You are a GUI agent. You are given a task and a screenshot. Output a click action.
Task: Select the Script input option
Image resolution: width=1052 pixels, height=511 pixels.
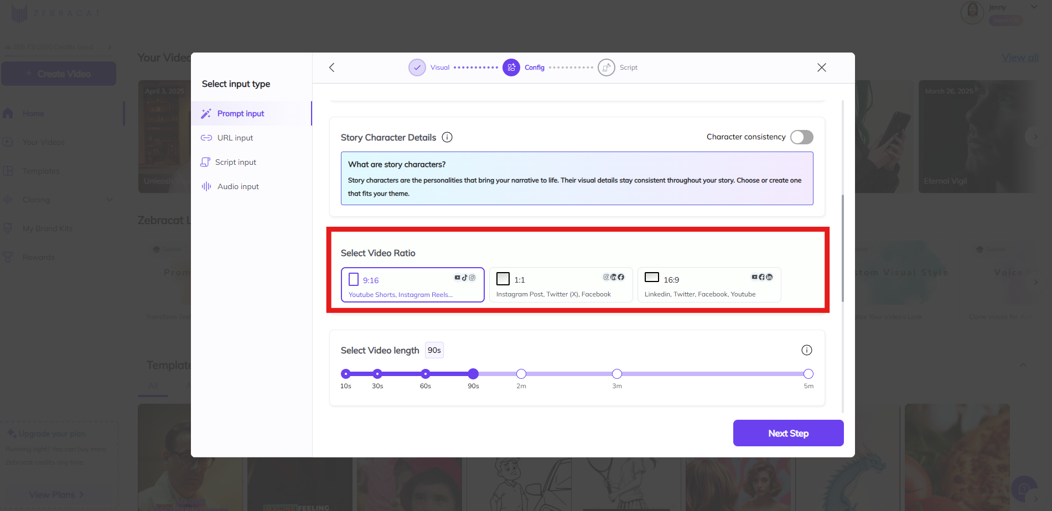251,162
